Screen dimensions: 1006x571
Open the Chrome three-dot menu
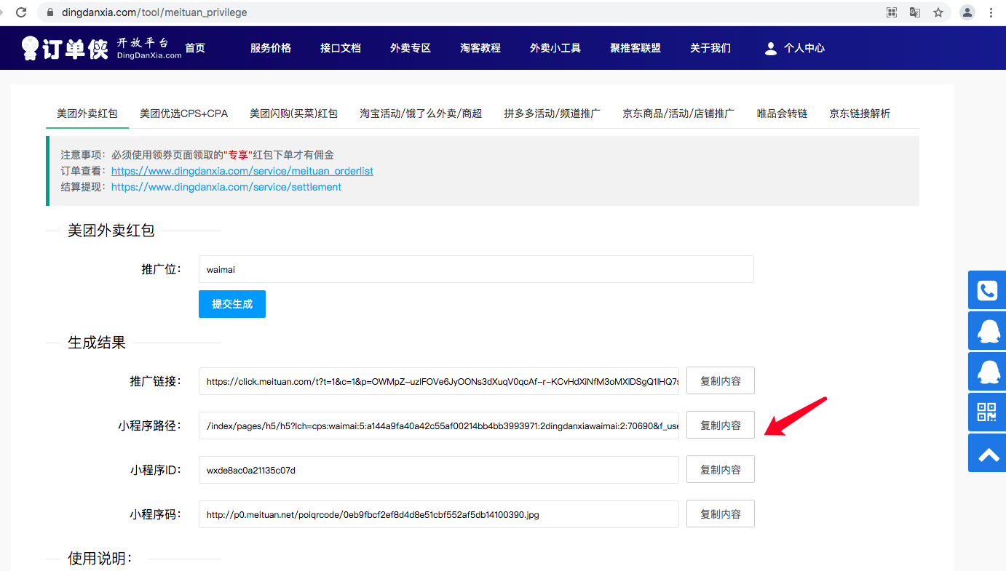[x=991, y=12]
